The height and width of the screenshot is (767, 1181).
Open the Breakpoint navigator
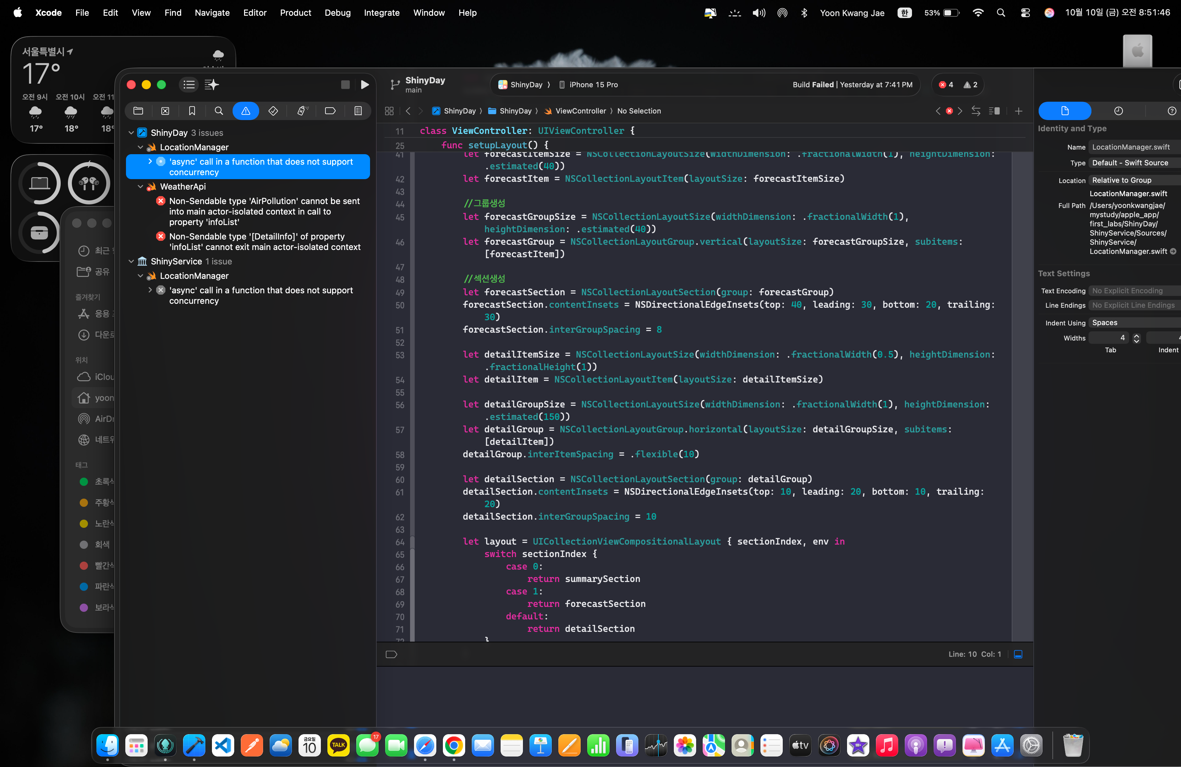(x=330, y=111)
